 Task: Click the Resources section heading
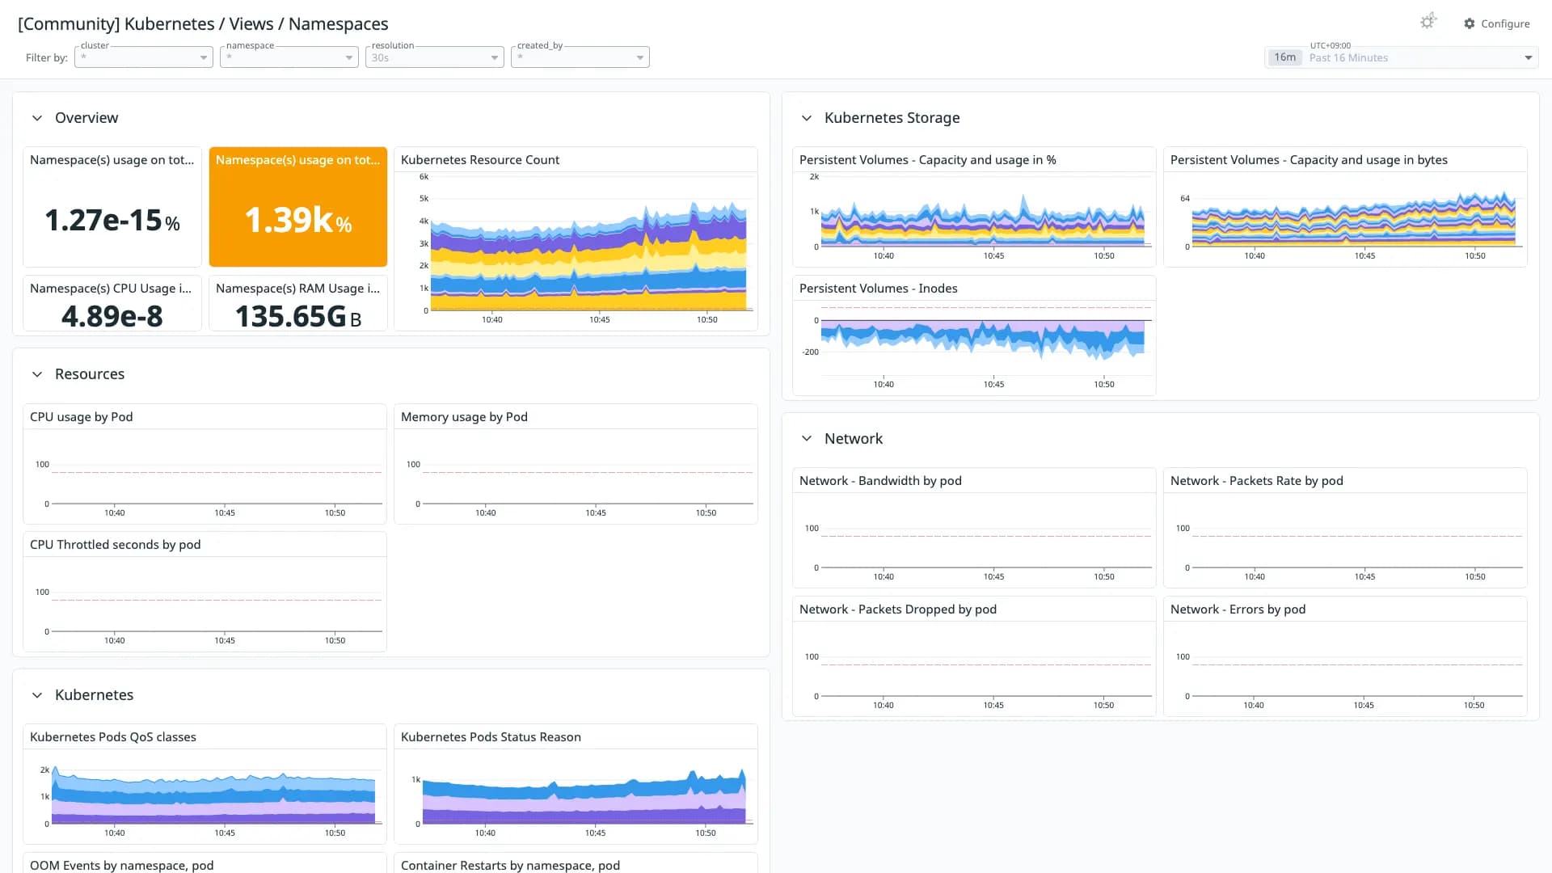(90, 374)
